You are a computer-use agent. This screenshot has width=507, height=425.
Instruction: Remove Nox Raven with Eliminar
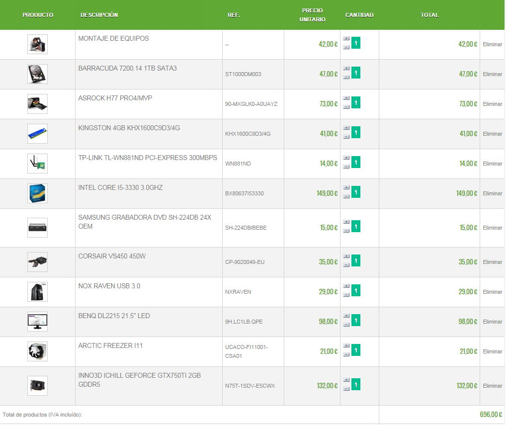(x=493, y=291)
